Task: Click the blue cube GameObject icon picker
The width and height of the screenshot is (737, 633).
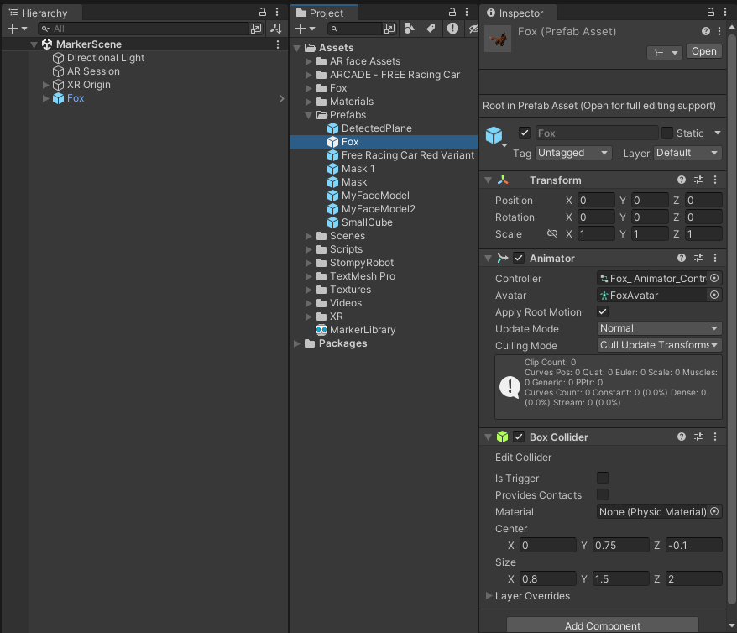Action: click(x=496, y=137)
